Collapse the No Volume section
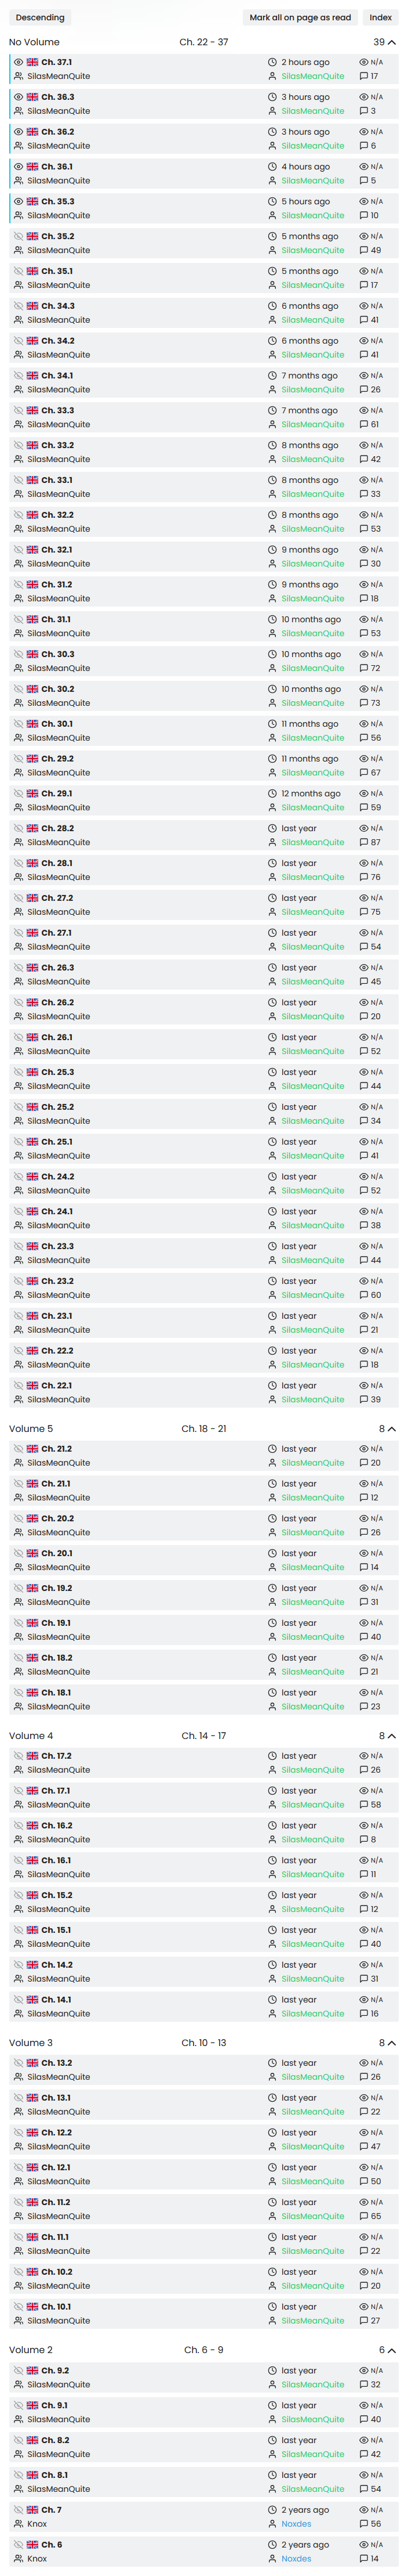Screen dimensions: 408x2576 coord(391,42)
